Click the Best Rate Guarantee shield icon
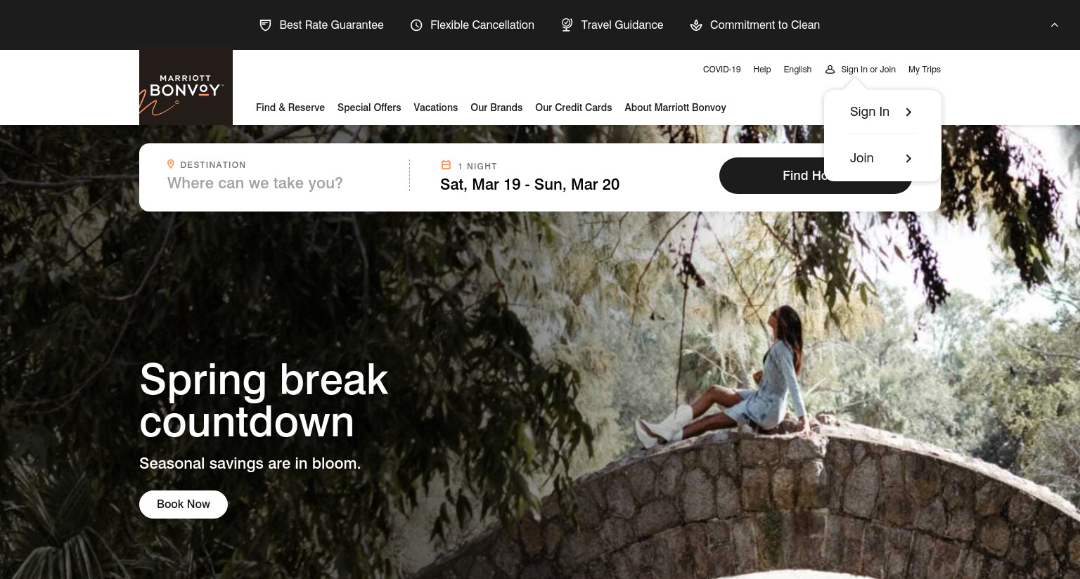 pyautogui.click(x=265, y=25)
